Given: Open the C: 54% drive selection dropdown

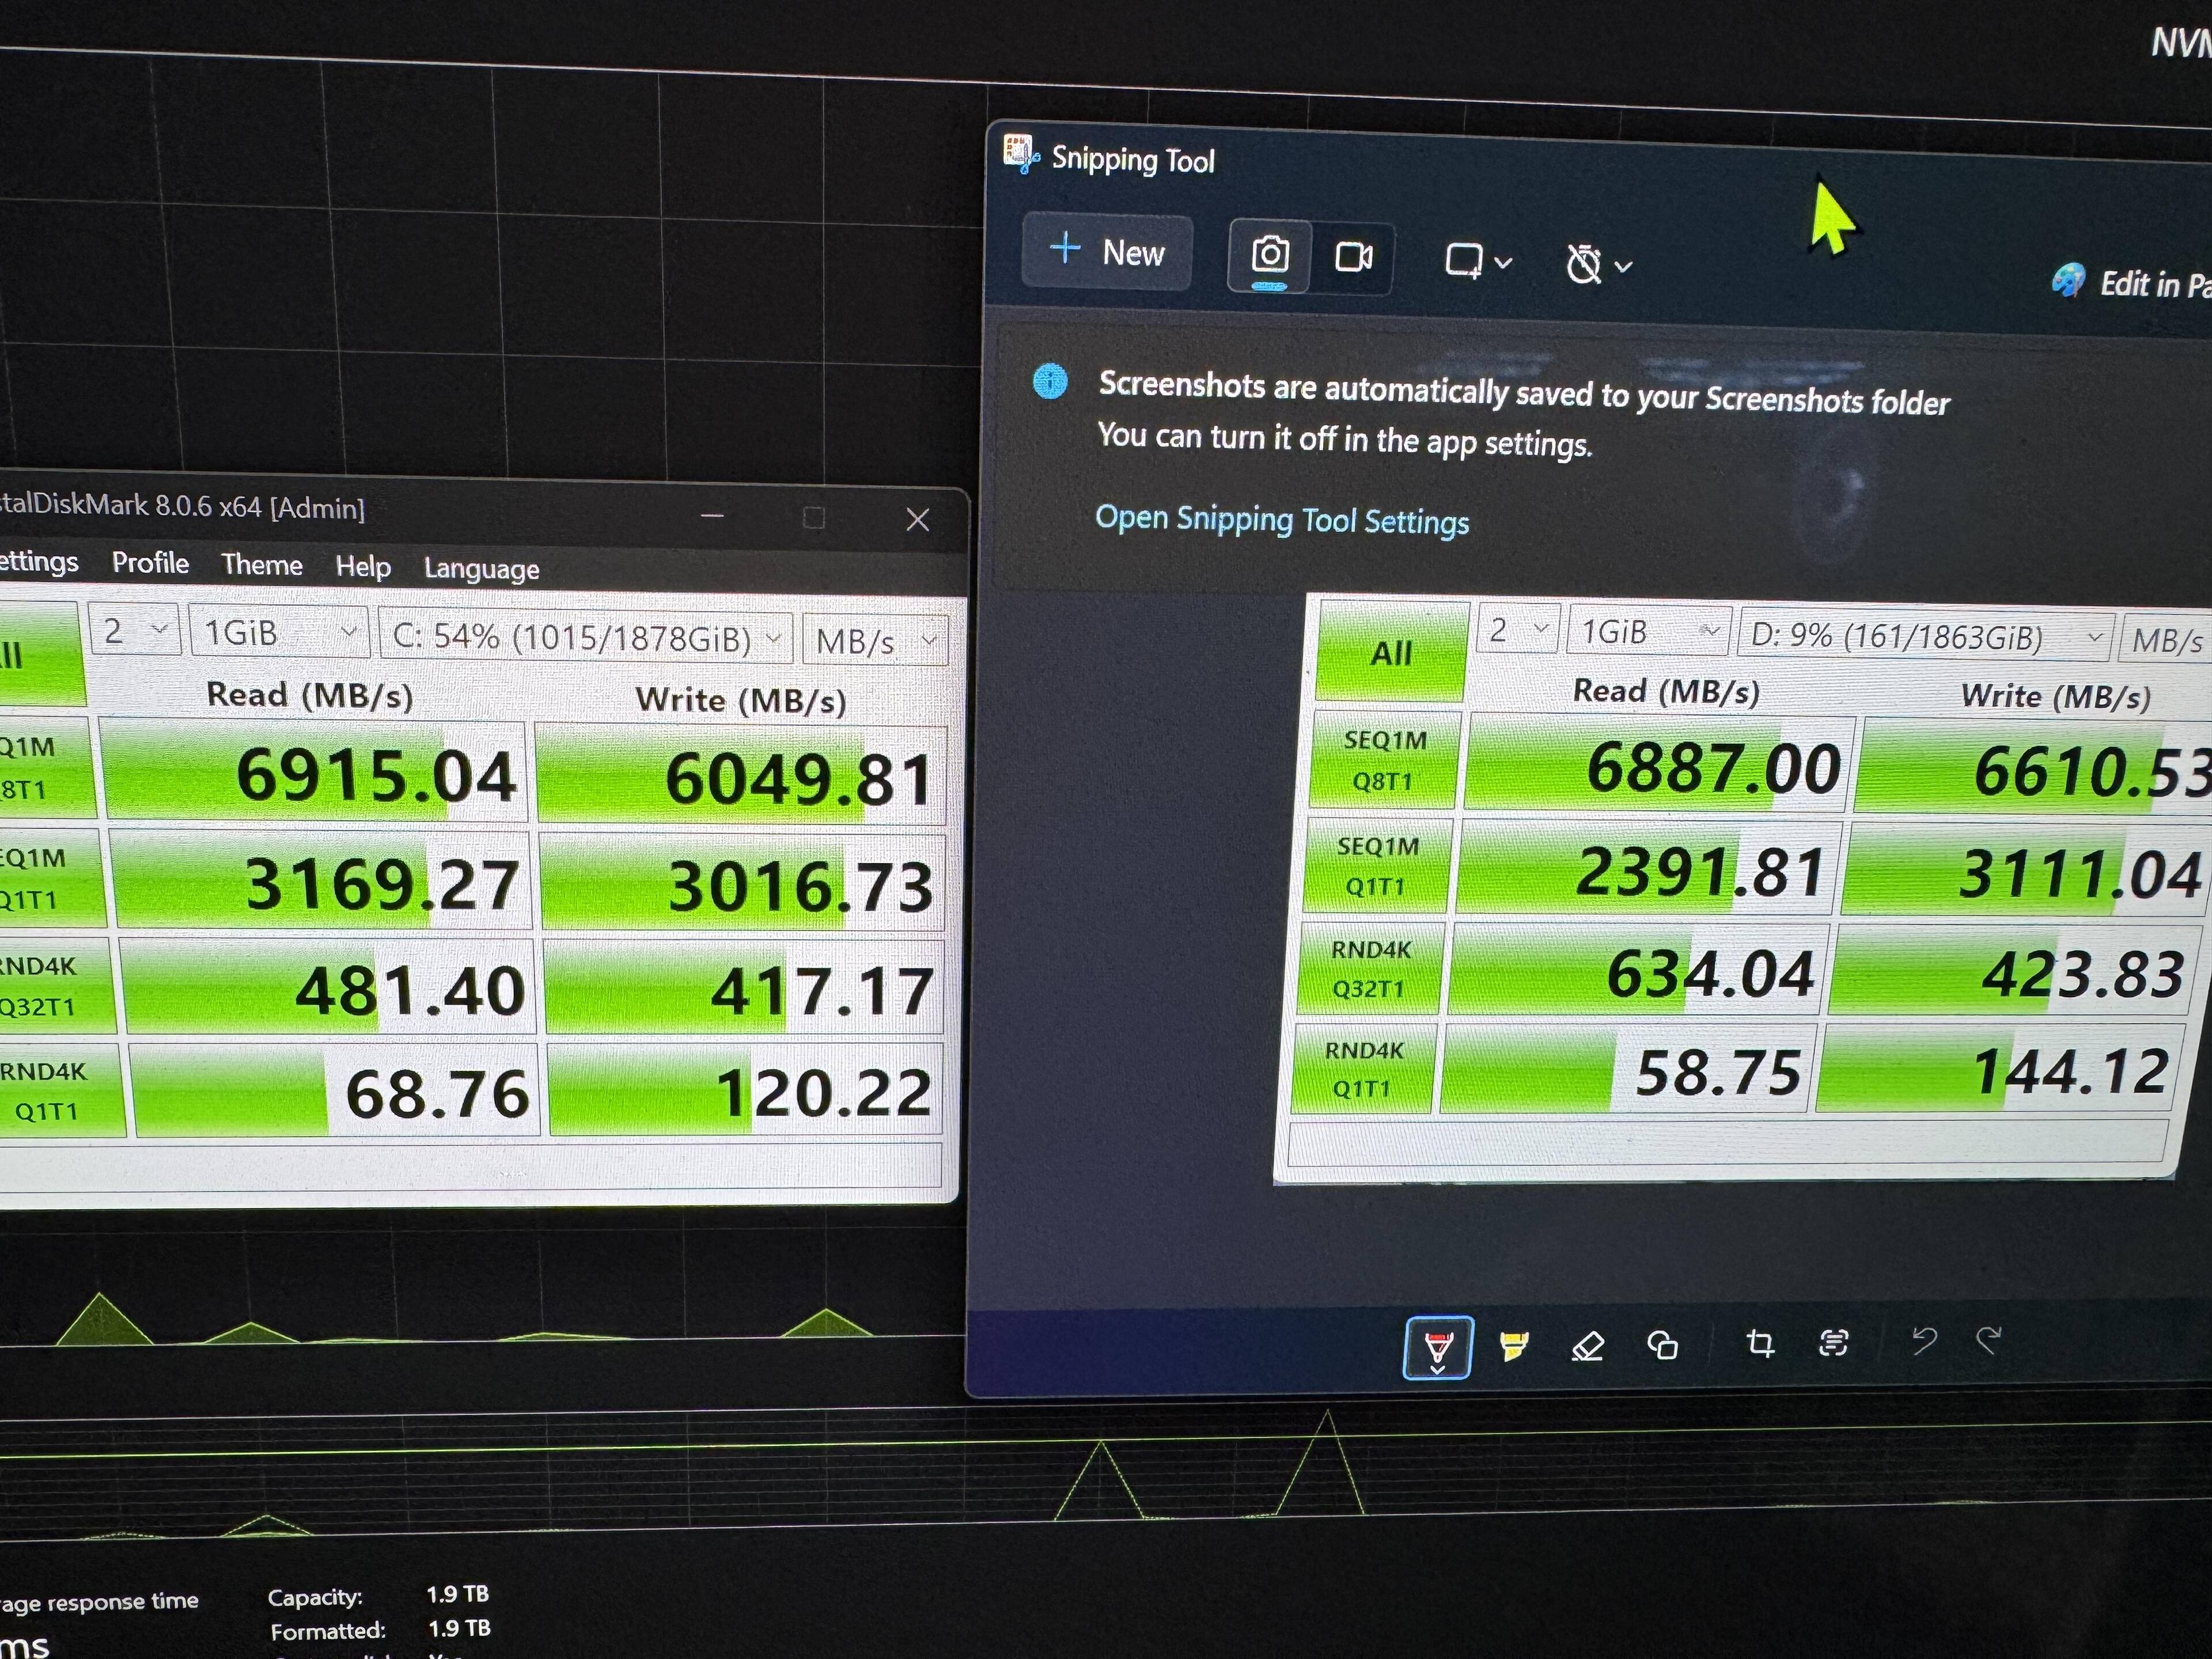Looking at the screenshot, I should [586, 638].
